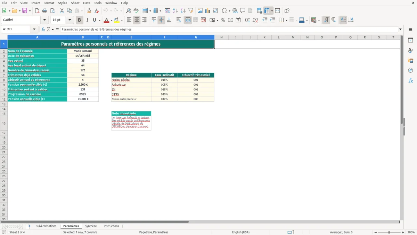Click the Print icon
Image resolution: width=417 pixels, height=235 pixels.
click(x=45, y=11)
